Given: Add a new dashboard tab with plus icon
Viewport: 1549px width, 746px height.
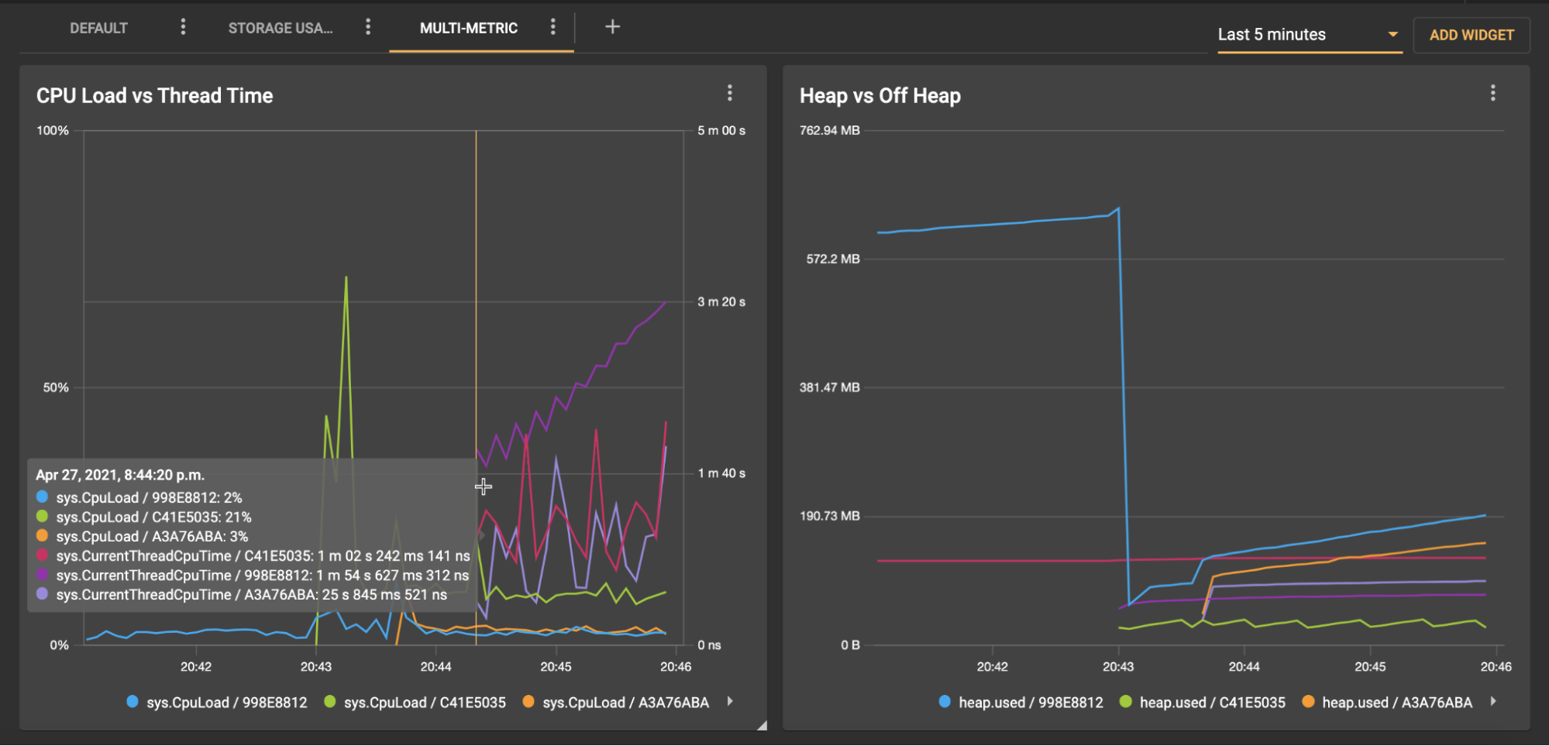Looking at the screenshot, I should (612, 27).
